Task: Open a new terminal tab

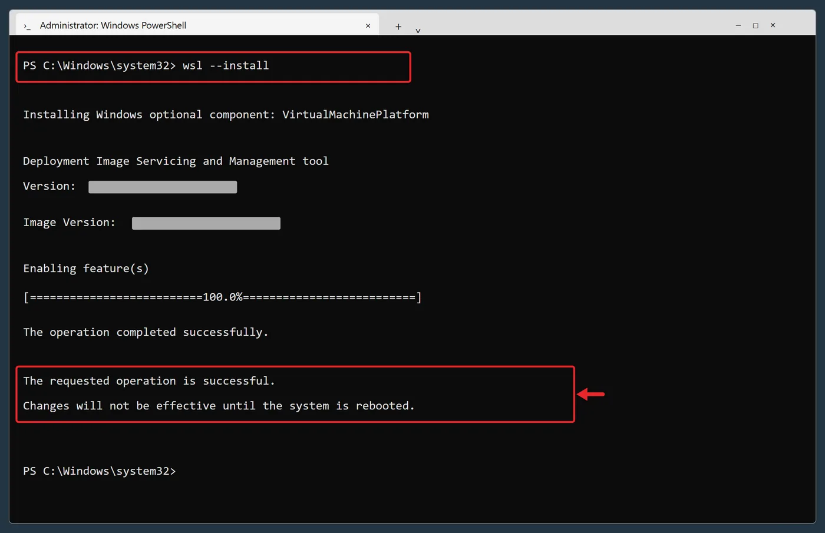Action: click(398, 27)
